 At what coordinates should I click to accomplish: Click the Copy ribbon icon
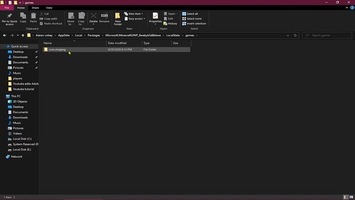tap(23, 18)
